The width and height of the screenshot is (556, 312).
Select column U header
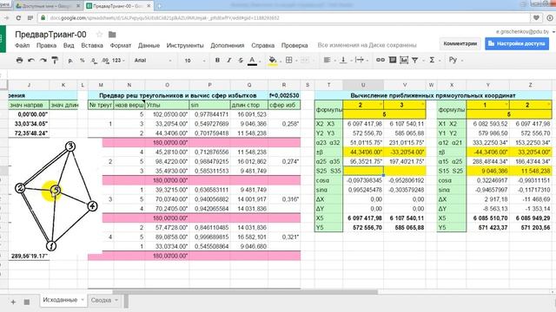pyautogui.click(x=363, y=85)
